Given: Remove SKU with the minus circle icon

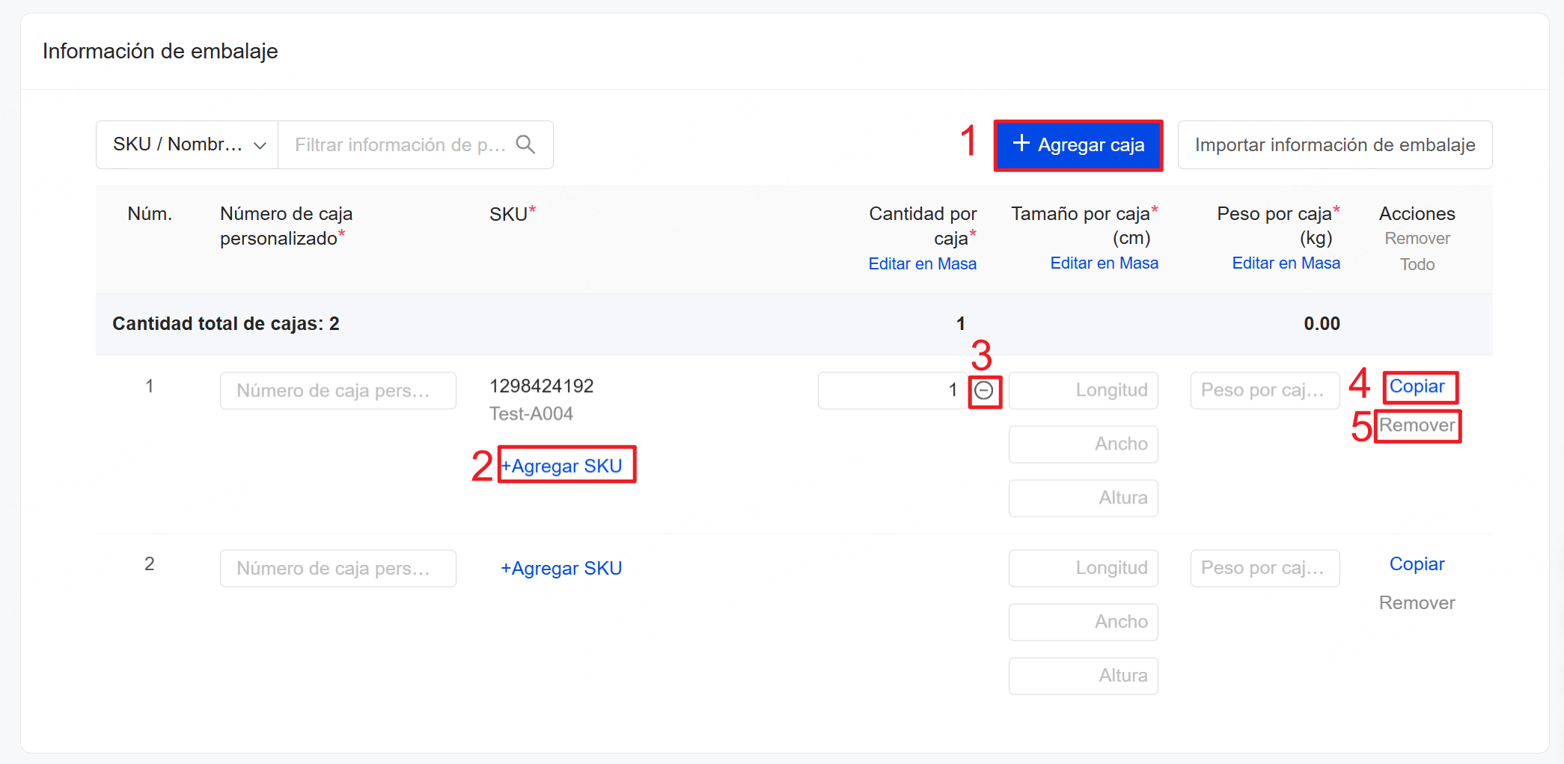Looking at the screenshot, I should point(984,391).
